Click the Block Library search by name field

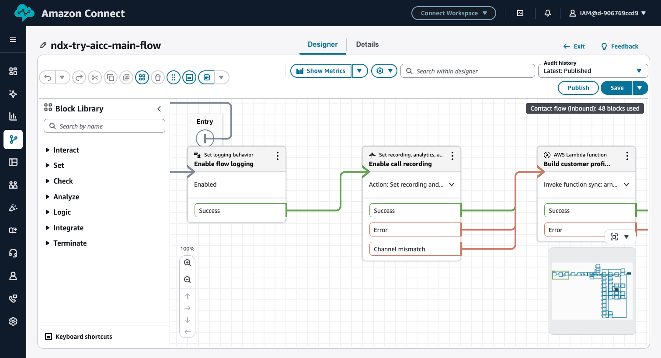[x=104, y=126]
